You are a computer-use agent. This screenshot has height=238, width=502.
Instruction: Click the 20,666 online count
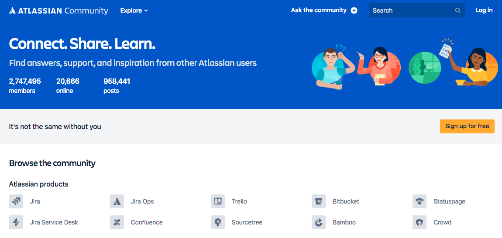coord(68,85)
